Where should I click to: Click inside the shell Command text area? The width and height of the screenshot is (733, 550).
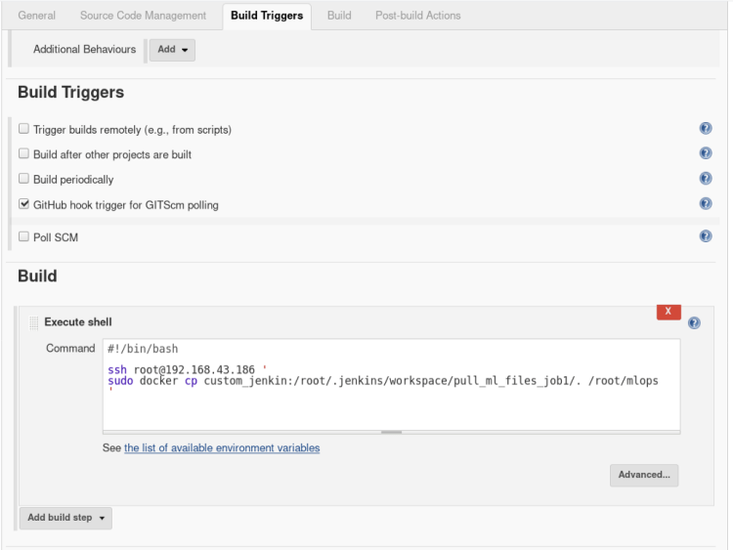pos(391,405)
